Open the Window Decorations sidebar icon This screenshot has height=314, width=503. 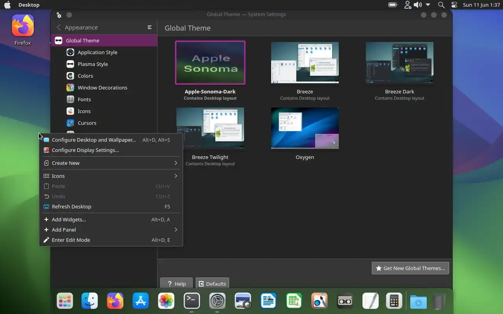70,88
